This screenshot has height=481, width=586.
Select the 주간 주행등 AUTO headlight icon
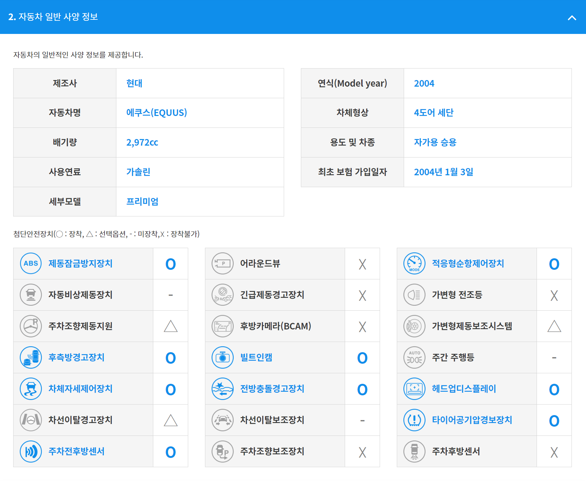click(x=414, y=357)
